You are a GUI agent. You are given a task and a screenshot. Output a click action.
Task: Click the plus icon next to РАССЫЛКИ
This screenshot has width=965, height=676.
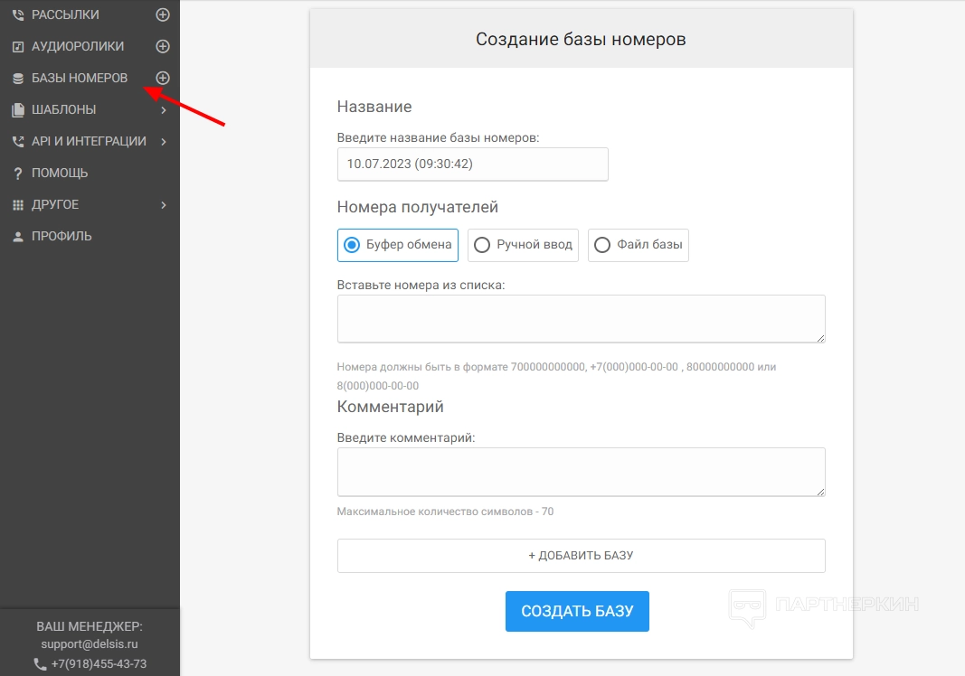(163, 14)
